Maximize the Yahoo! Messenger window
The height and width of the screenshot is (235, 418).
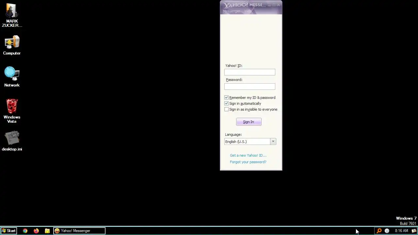pos(274,5)
